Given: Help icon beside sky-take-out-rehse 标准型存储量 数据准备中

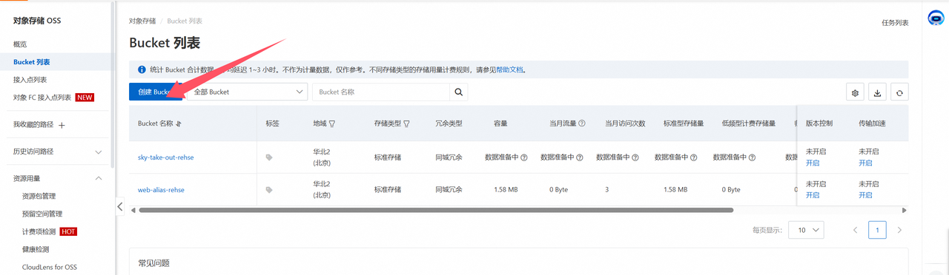Looking at the screenshot, I should [695, 157].
